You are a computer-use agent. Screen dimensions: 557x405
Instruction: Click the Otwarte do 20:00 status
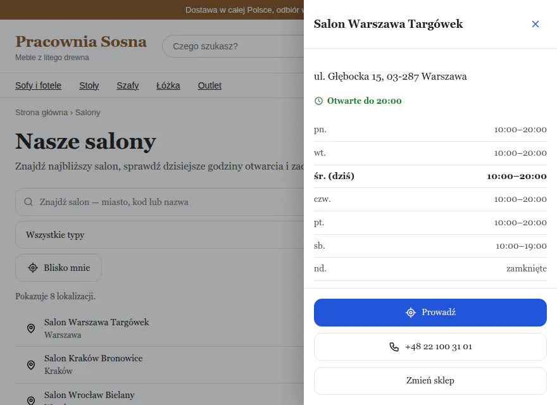pos(358,101)
